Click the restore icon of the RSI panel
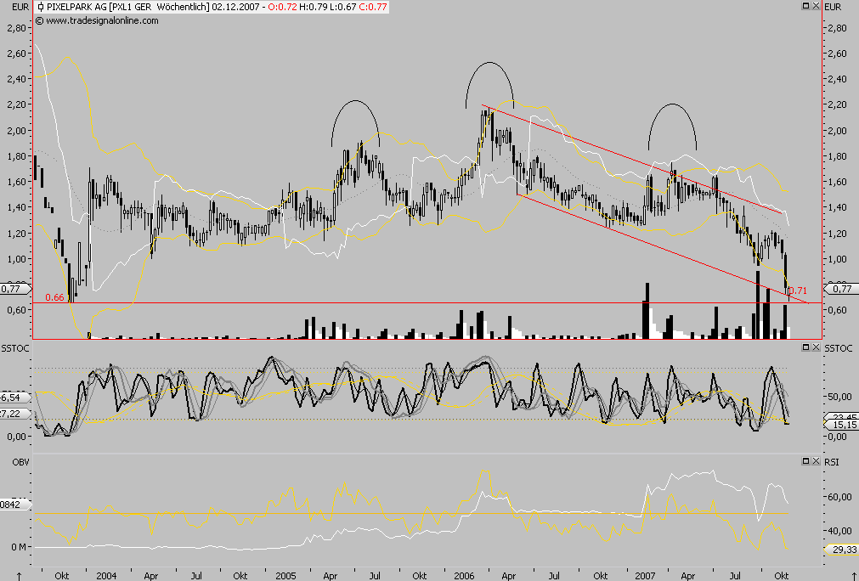The width and height of the screenshot is (859, 581). [x=805, y=460]
